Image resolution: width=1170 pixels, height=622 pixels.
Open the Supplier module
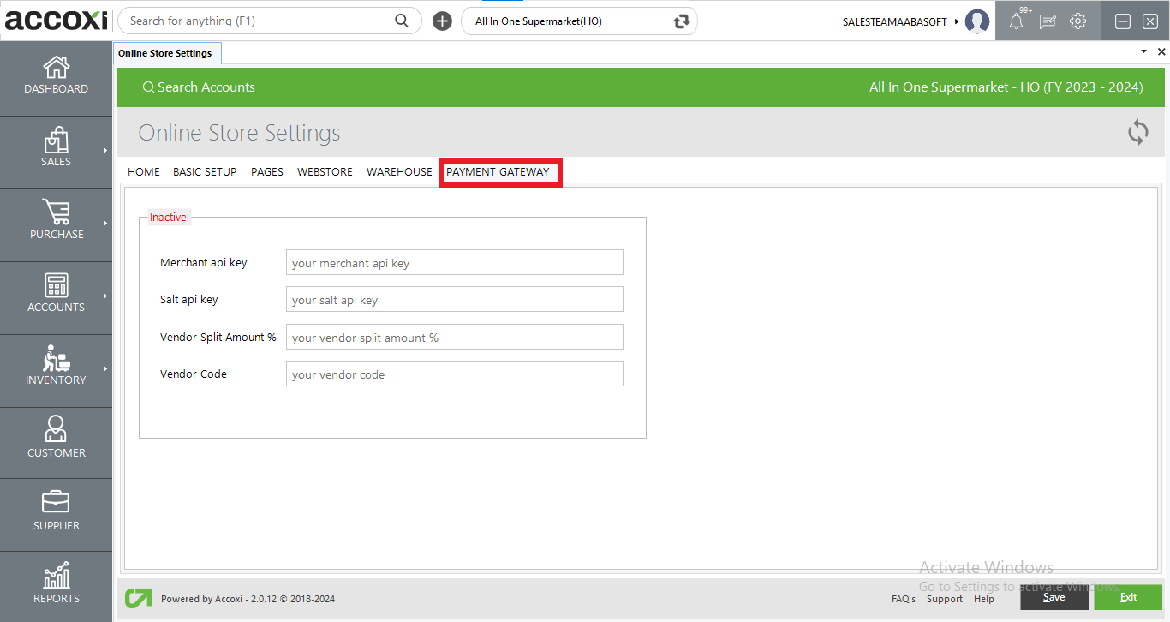56,512
